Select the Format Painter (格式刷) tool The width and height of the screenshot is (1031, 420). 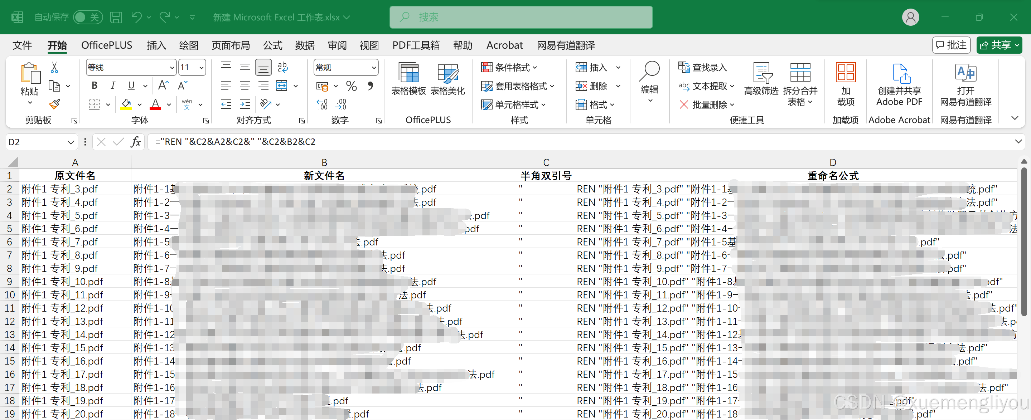pyautogui.click(x=54, y=104)
